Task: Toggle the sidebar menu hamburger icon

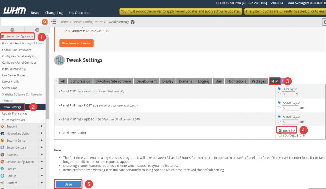Action: [x=54, y=22]
